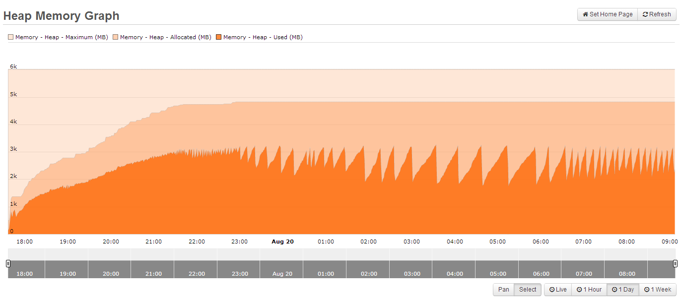Set time range to 1 Hour
Viewport: 681px width, 302px height.
(x=589, y=290)
